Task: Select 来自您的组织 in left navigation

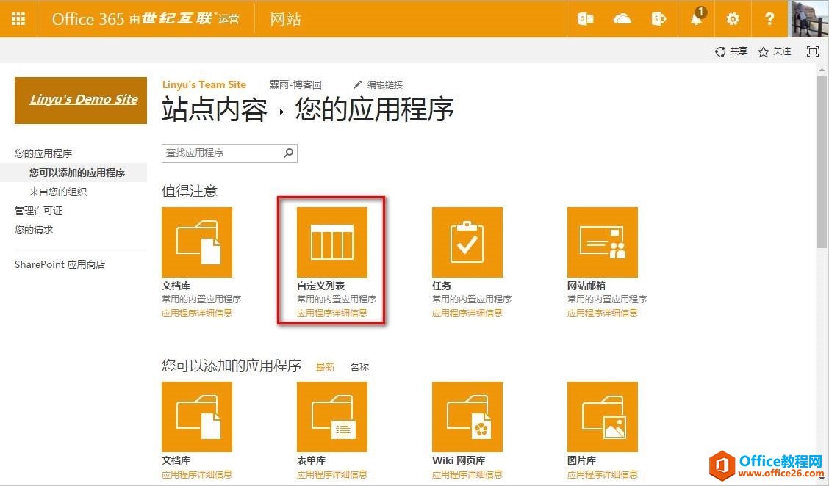Action: tap(58, 192)
